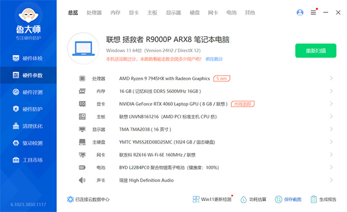Click the monitor display icon
Image resolution: width=347 pixels, height=212 pixels.
coord(82,129)
